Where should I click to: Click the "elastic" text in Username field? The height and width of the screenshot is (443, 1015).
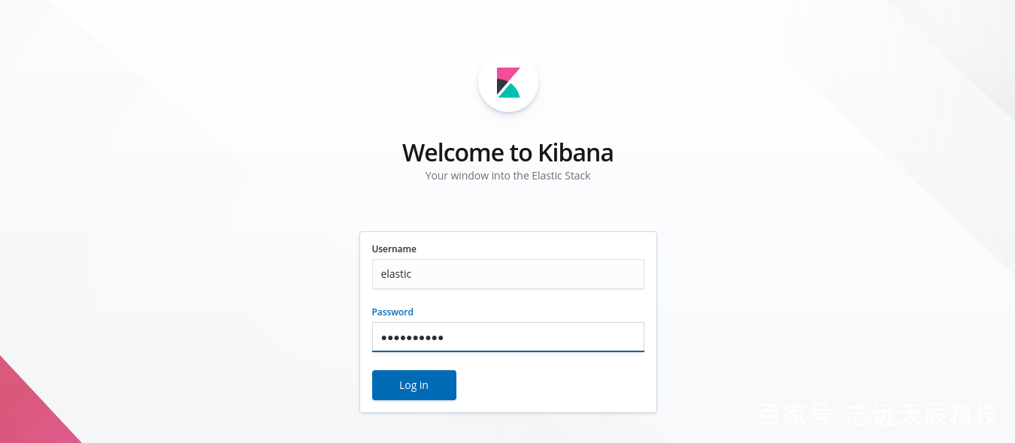pyautogui.click(x=396, y=274)
